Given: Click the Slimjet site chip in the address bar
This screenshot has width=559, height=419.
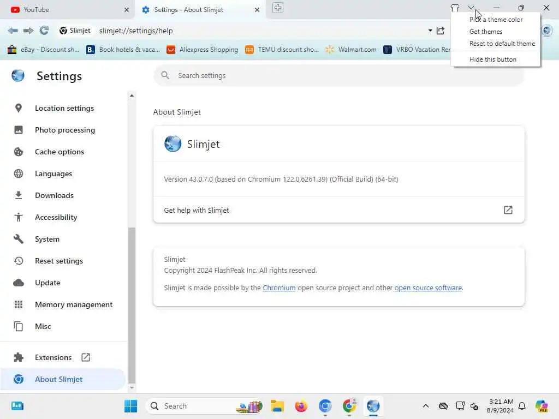Looking at the screenshot, I should [x=75, y=31].
